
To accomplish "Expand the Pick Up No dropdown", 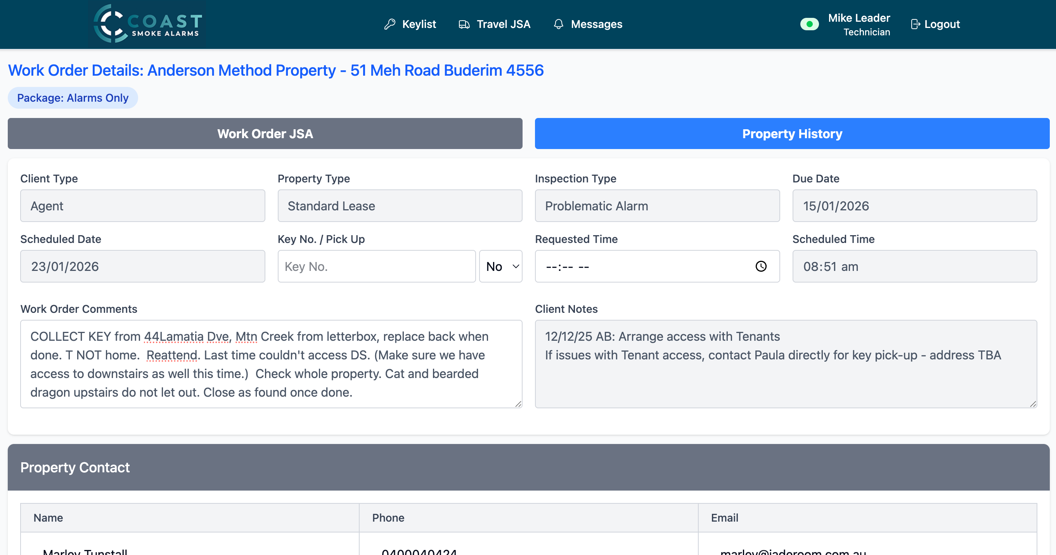I will pos(500,266).
